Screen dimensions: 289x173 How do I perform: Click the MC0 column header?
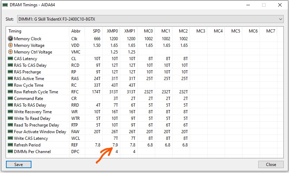point(146,31)
